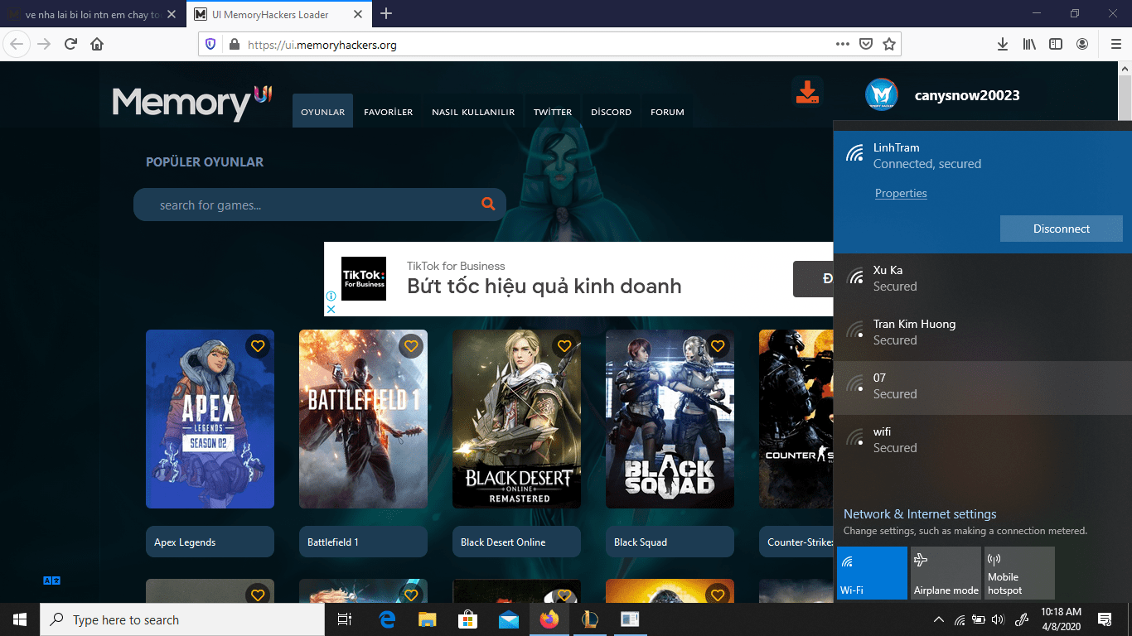
Task: Open NASIL KULLANILIR in the nav
Action: [473, 112]
